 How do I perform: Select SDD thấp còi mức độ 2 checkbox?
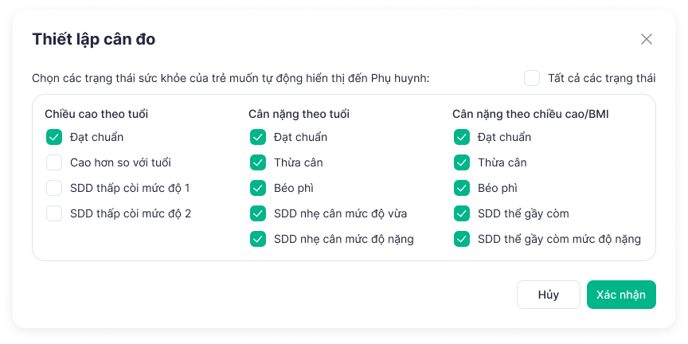pyautogui.click(x=54, y=213)
